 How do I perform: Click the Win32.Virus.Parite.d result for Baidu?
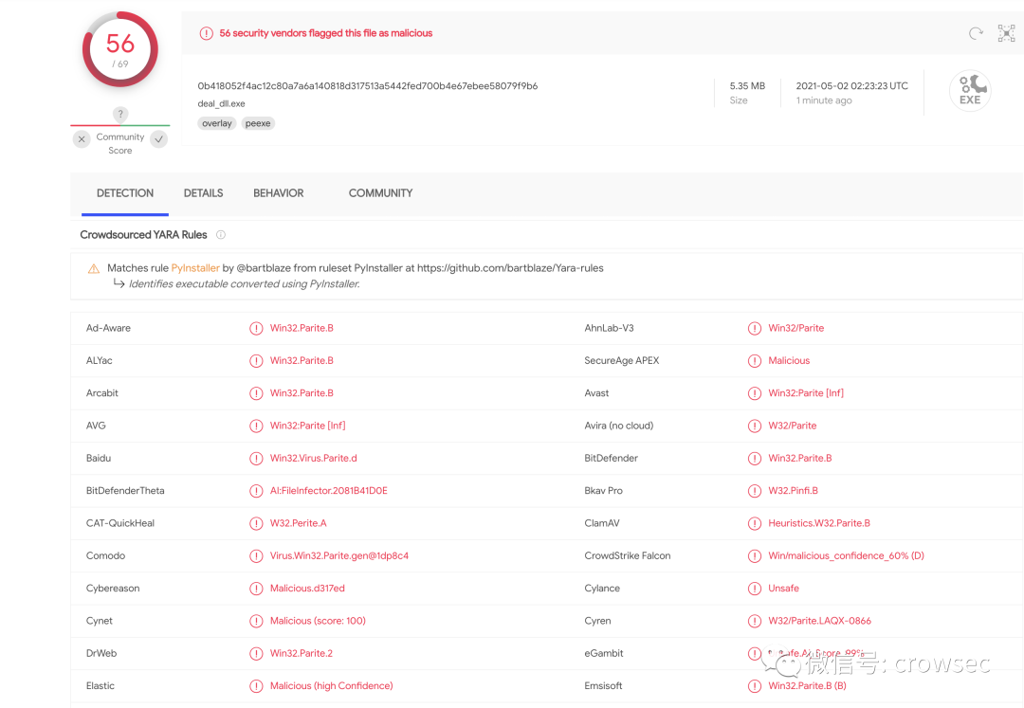314,458
